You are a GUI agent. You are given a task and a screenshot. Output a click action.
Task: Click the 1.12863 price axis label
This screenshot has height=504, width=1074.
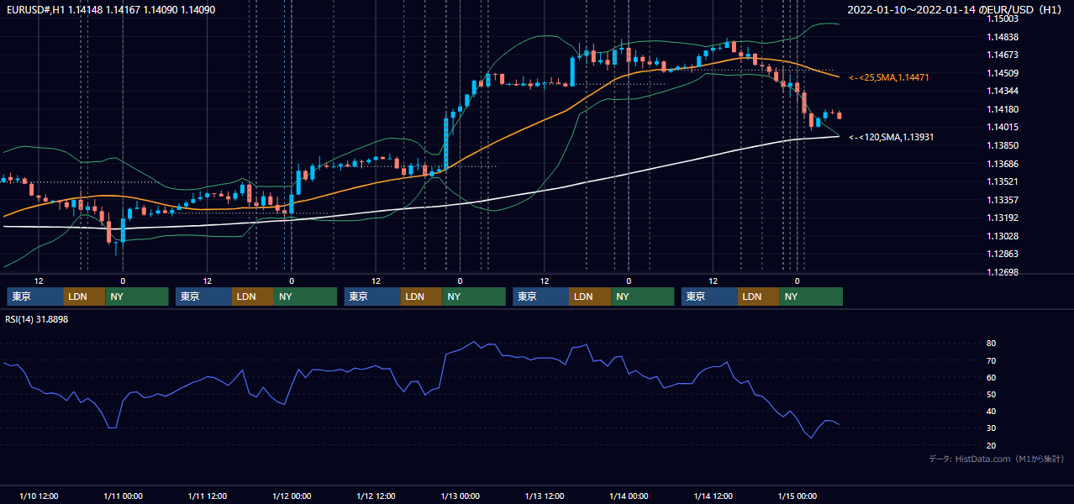[x=1003, y=254]
